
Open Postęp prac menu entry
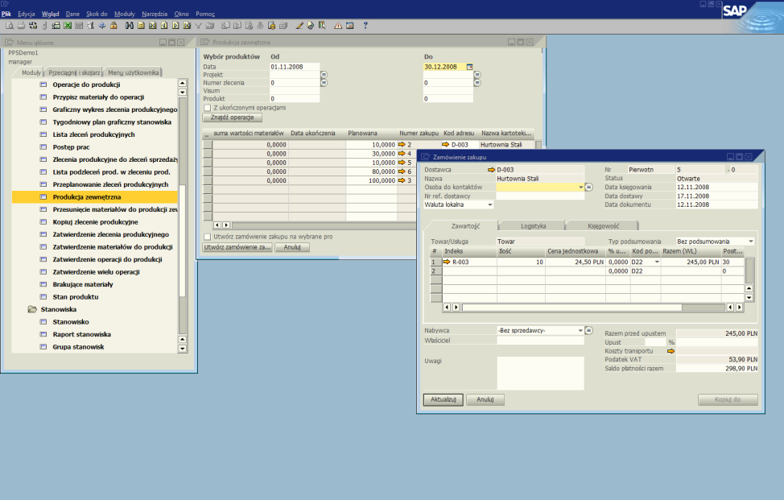click(71, 147)
